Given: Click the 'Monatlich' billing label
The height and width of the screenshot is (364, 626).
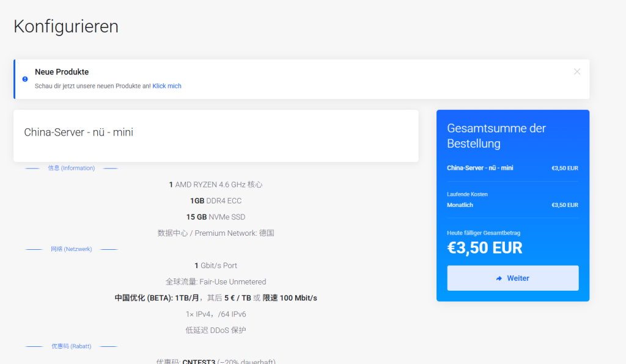Looking at the screenshot, I should (x=460, y=205).
